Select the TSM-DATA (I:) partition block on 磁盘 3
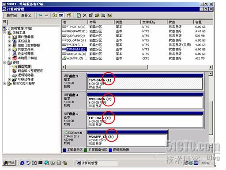Screen dimensions: 226x170 [145, 82]
